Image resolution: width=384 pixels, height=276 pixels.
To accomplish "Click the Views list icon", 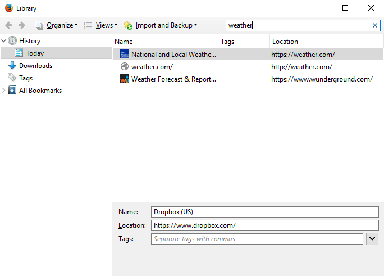I will [x=88, y=25].
